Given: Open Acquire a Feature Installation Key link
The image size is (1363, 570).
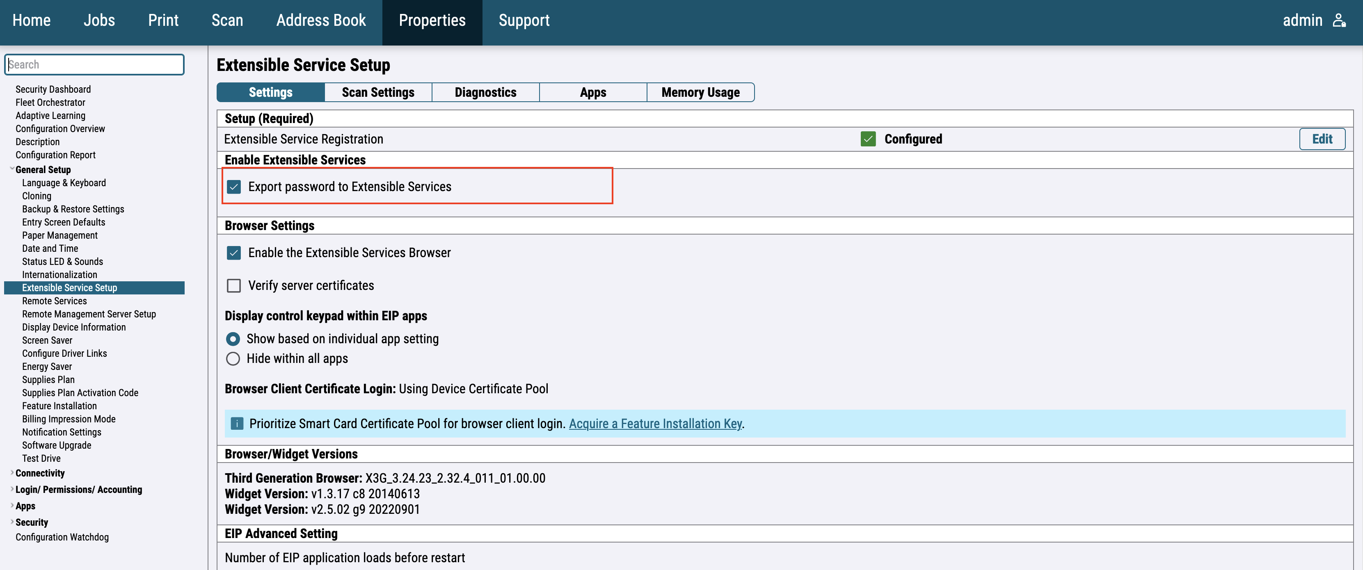Looking at the screenshot, I should click(x=655, y=424).
